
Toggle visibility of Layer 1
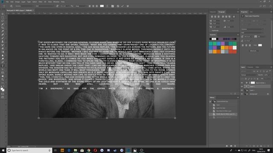(x=242, y=90)
